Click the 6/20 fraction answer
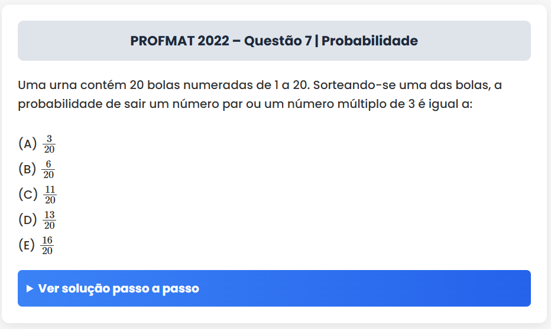551x329 pixels. [x=49, y=170]
